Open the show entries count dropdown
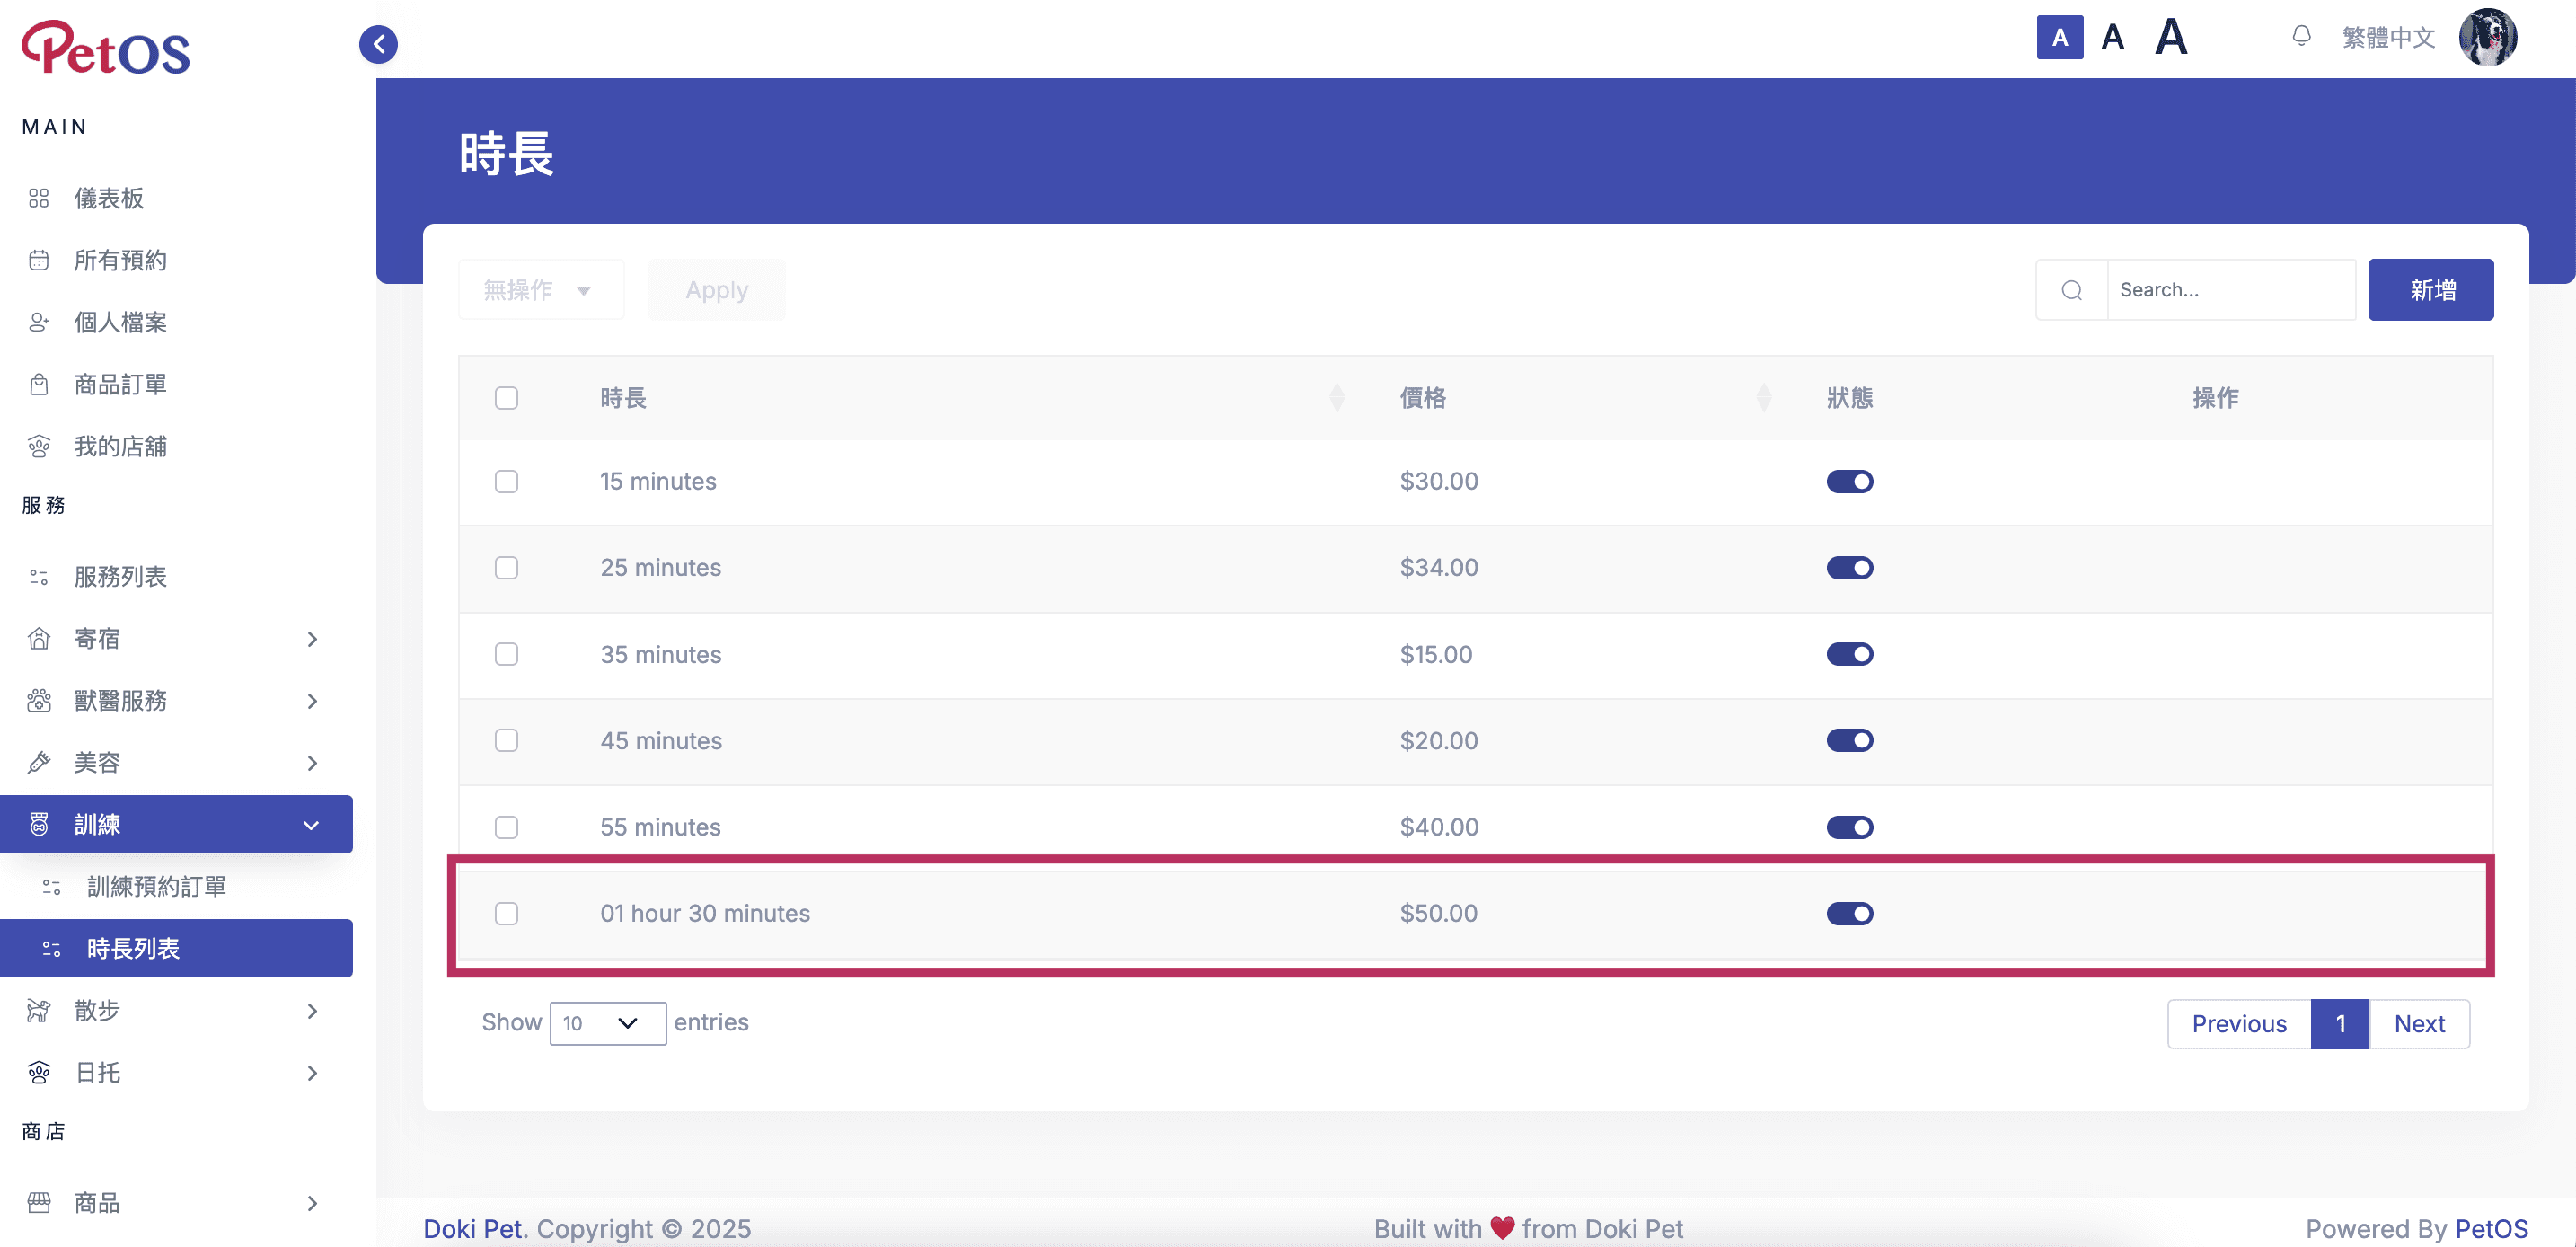The image size is (2576, 1247). 607,1023
